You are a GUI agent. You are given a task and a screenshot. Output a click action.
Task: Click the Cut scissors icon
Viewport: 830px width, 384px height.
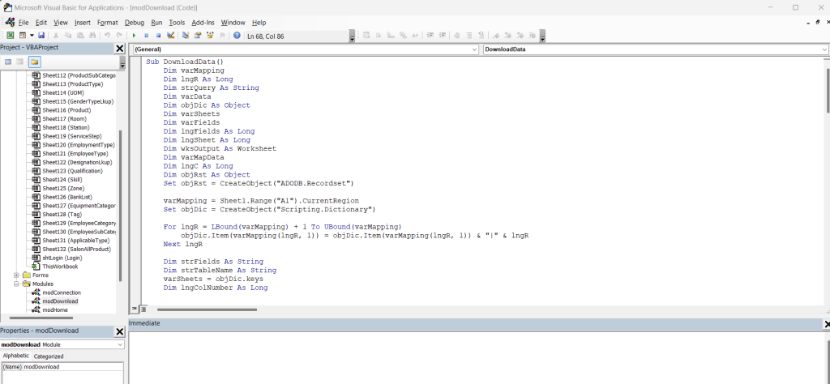click(56, 36)
